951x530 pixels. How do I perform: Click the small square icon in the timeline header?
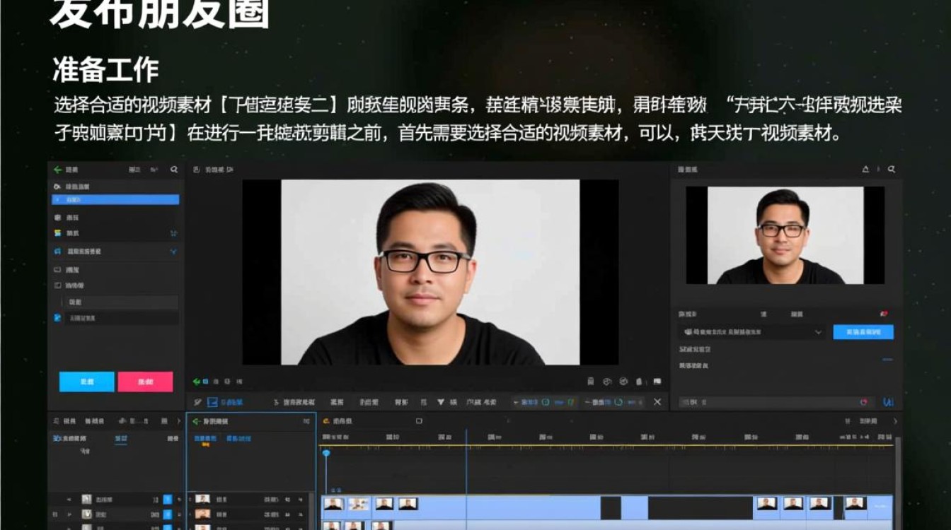tap(419, 421)
